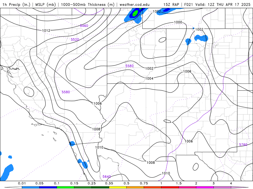253x189 pixels.
Task: Select the legend tick value 1.5
Action: 179,183
